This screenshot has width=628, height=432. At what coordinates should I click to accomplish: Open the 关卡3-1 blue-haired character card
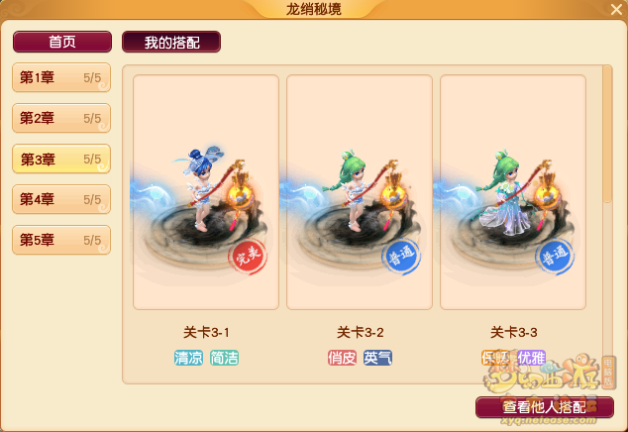point(206,192)
